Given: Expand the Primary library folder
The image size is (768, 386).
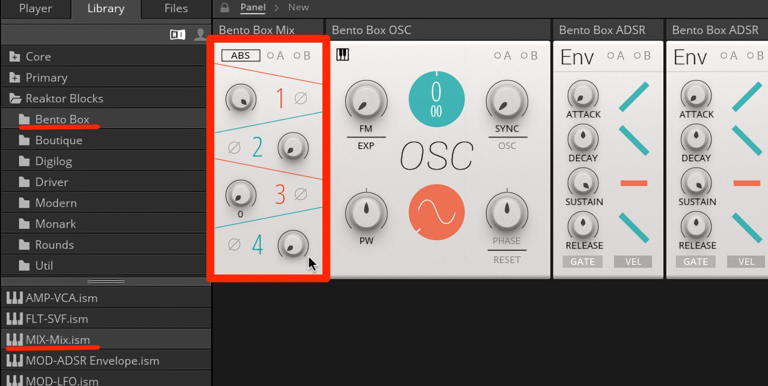Looking at the screenshot, I should pos(15,77).
